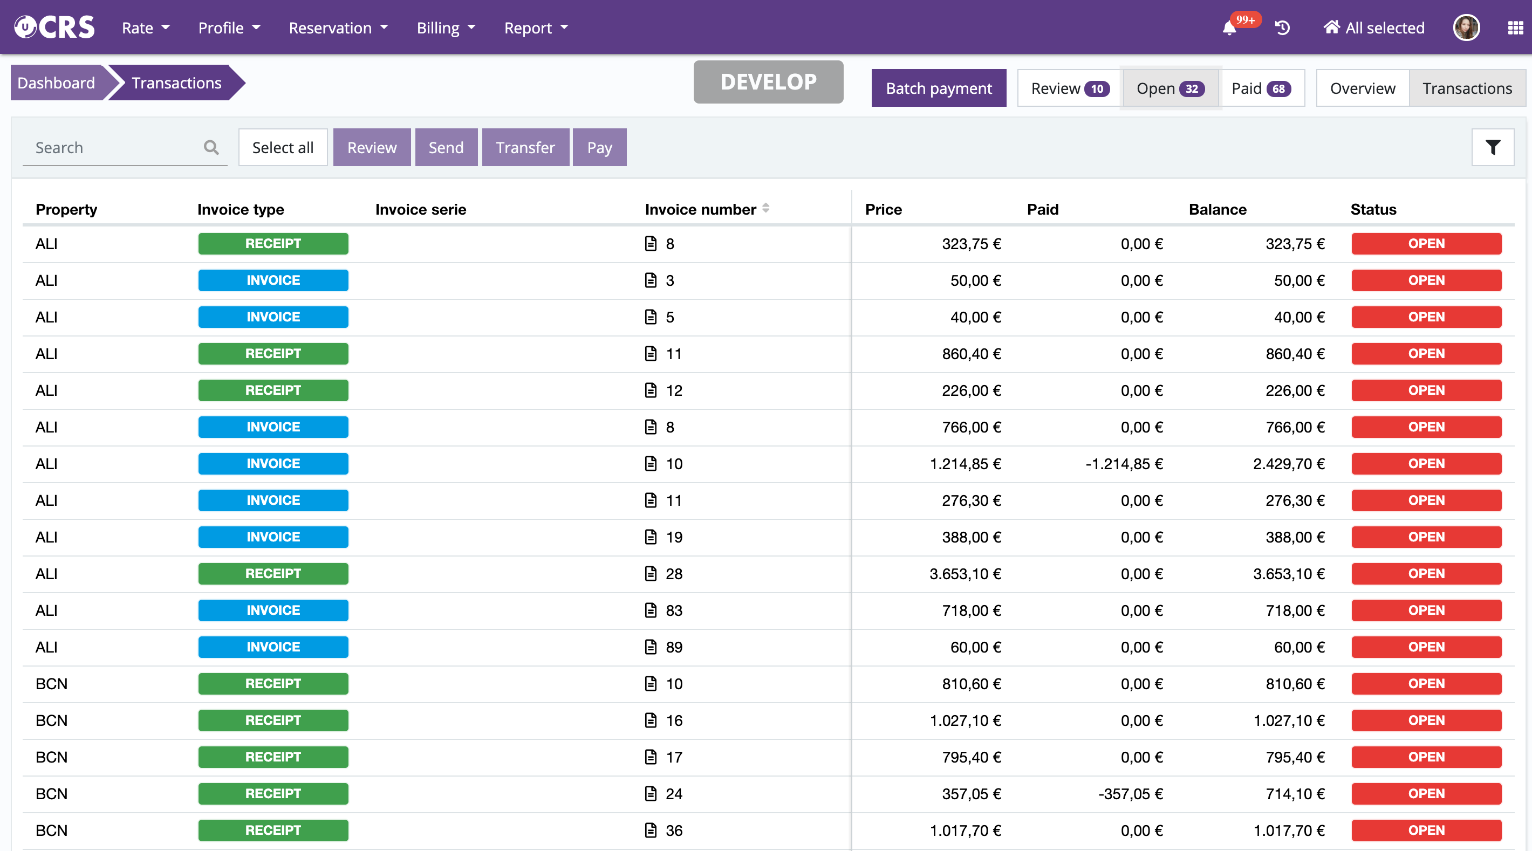Open document icon for ALI receipt 28

click(x=651, y=573)
